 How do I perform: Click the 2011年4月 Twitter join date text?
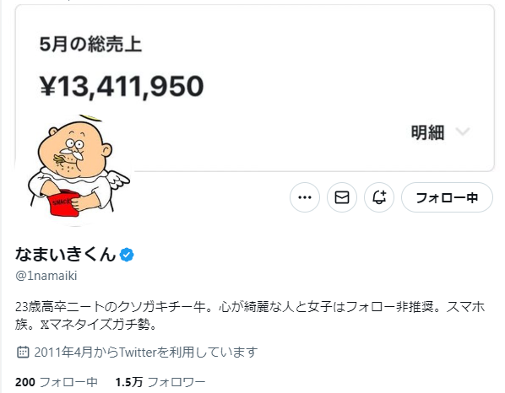click(146, 353)
